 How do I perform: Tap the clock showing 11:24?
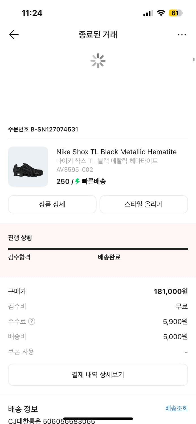tap(32, 13)
